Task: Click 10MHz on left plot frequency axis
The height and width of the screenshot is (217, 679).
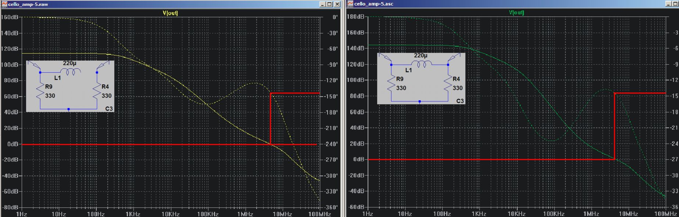Action: 282,214
